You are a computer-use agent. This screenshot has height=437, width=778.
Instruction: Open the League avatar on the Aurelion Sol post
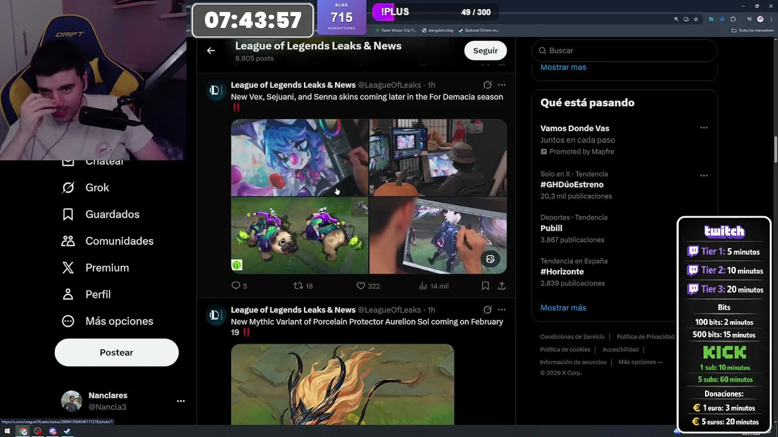pos(215,316)
